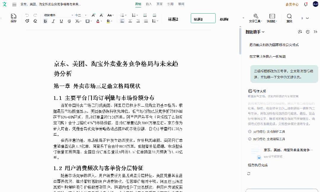
Task: Open the font color swatch
Action: click(x=98, y=21)
